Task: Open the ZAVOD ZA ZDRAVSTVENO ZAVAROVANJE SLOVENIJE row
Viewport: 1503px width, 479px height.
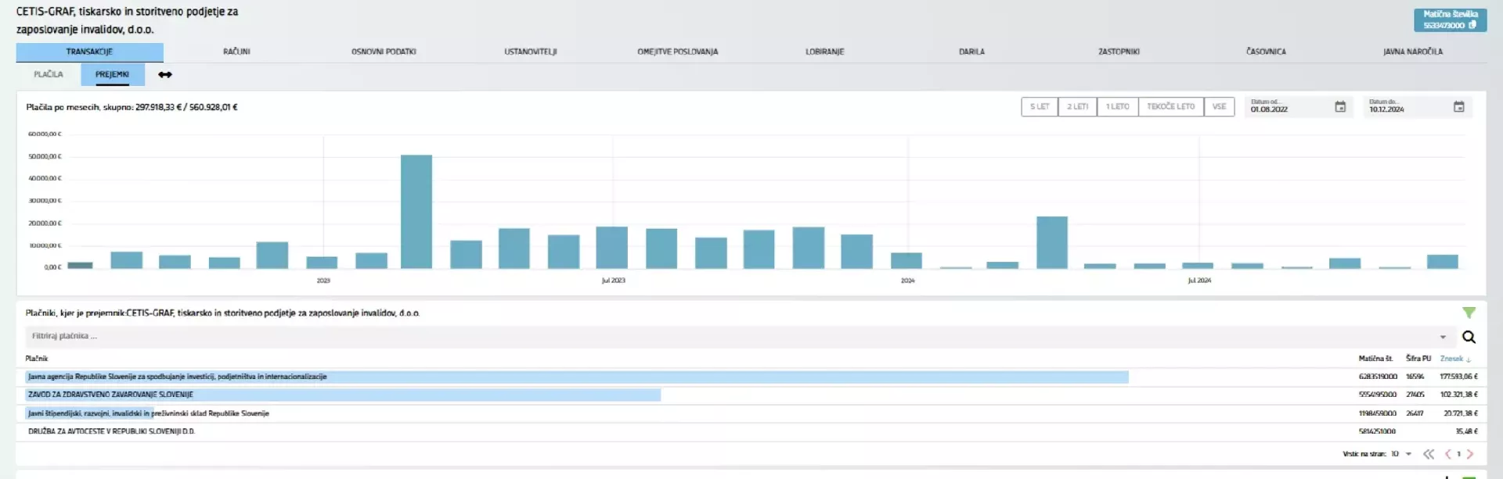Action: (110, 395)
